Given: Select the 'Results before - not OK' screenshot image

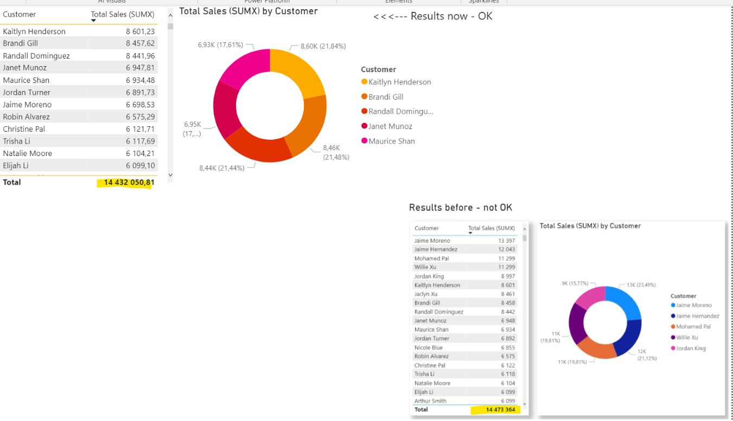Looking at the screenshot, I should click(x=567, y=320).
